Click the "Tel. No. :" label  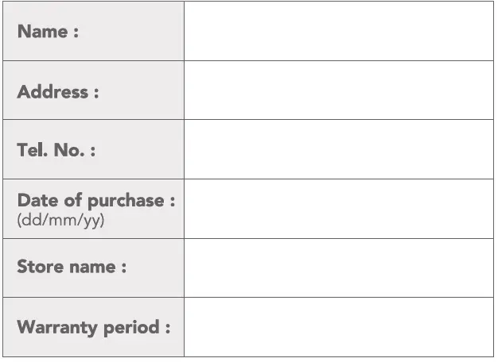pos(56,150)
